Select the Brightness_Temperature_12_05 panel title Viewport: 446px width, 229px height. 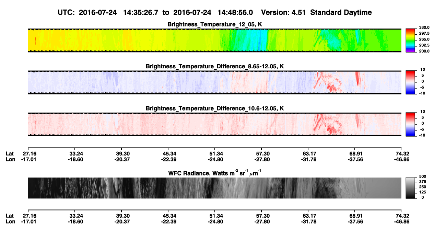pos(215,24)
